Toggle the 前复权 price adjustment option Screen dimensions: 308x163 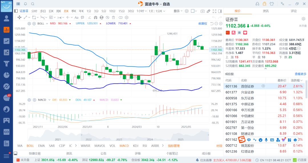pyautogui.click(x=203, y=23)
